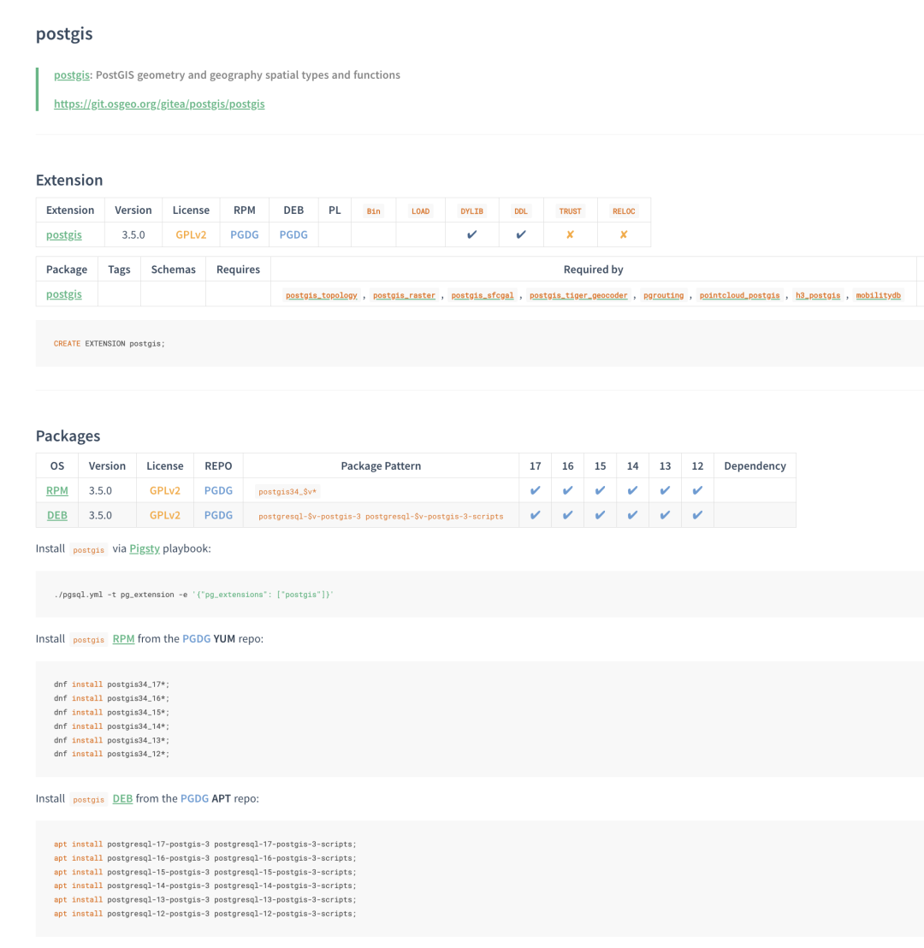Click the CREATE EXTENSION postgis code block
Image resolution: width=924 pixels, height=948 pixels.
(479, 343)
